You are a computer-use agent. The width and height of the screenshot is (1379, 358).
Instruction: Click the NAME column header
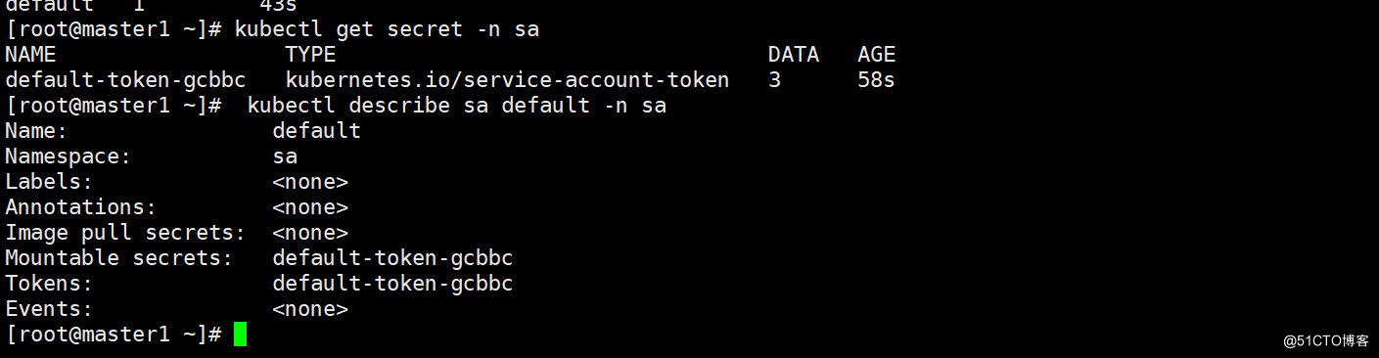click(x=30, y=55)
